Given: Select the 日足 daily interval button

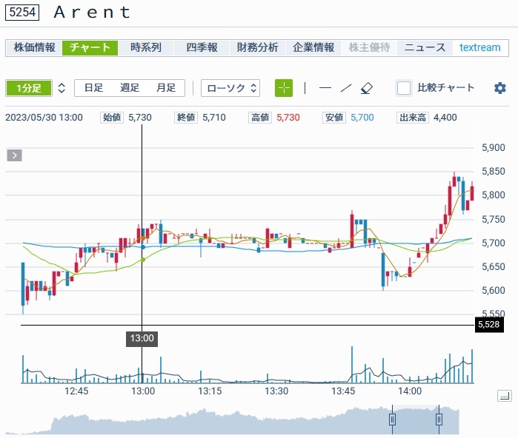Looking at the screenshot, I should pyautogui.click(x=93, y=88).
